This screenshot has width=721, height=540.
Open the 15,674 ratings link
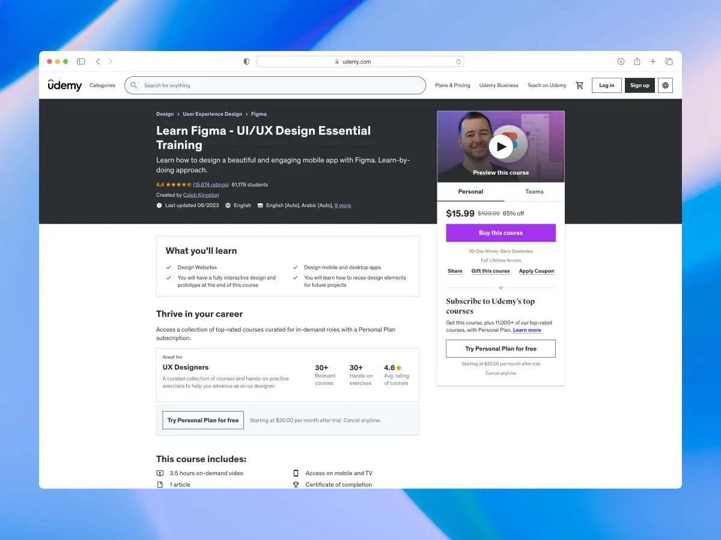click(210, 185)
